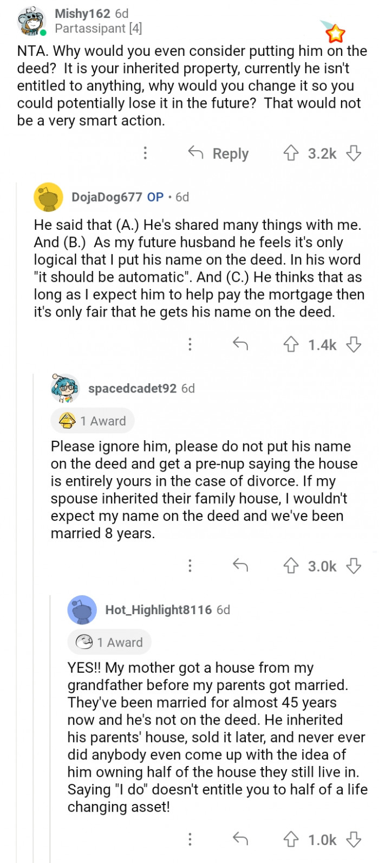379x863 pixels.
Task: Select the star icon at the top right
Action: point(336,34)
